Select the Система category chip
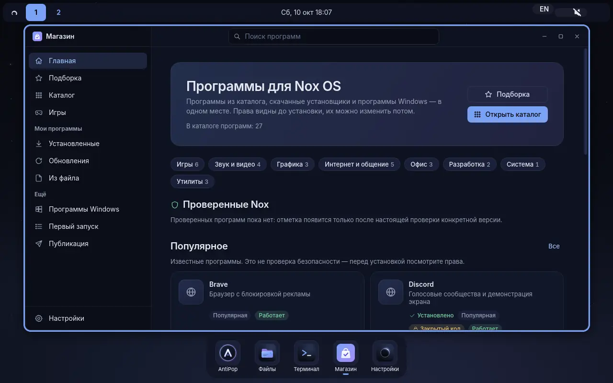The height and width of the screenshot is (383, 613). coord(522,164)
